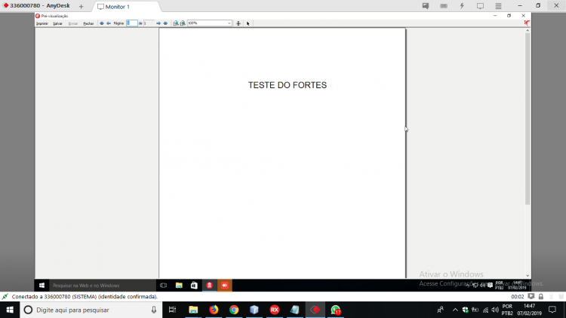The height and width of the screenshot is (318, 566).
Task: Select the arrow pointer tool
Action: (248, 23)
